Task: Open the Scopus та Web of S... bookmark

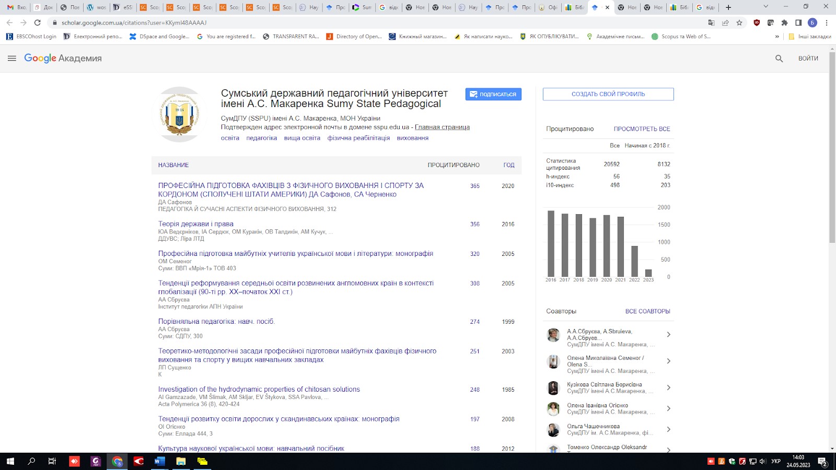Action: tap(681, 37)
